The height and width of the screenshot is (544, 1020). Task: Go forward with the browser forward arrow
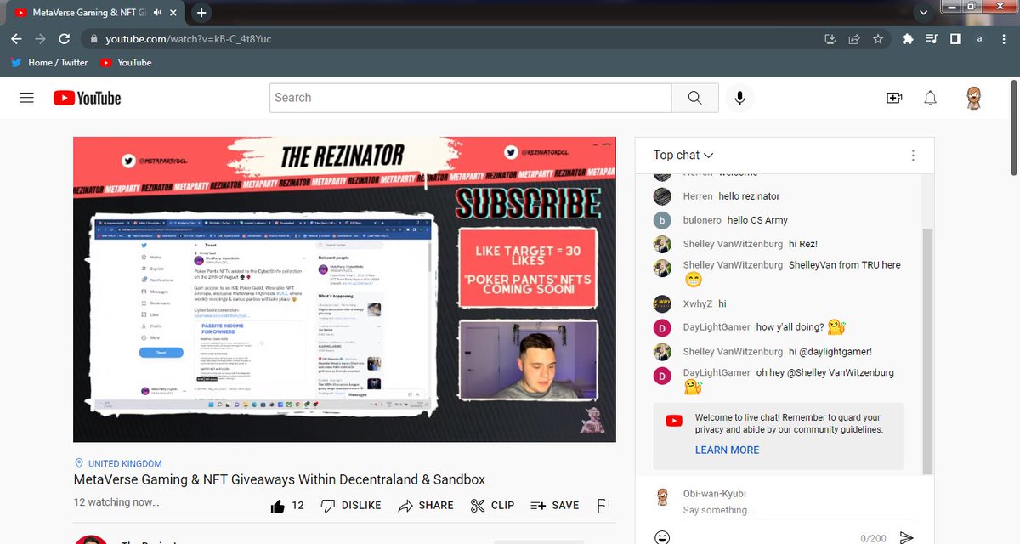(41, 39)
